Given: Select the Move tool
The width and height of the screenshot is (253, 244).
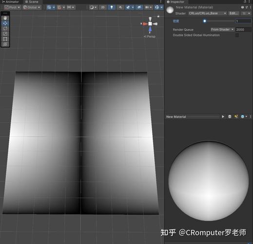Looking at the screenshot, I should coord(5,23).
